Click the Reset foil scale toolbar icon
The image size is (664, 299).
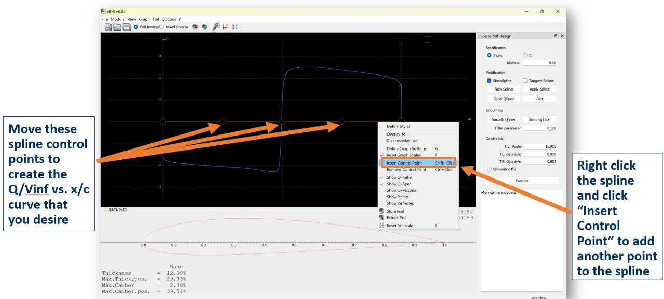pyautogui.click(x=235, y=27)
